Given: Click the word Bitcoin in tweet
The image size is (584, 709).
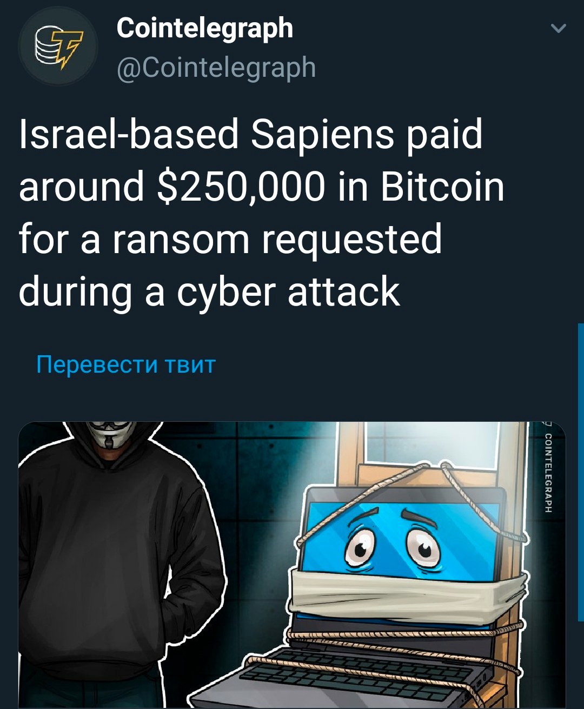Looking at the screenshot, I should (442, 186).
